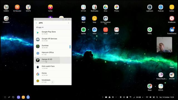
Task: Open Gumtree app info
Action: [x=53, y=46]
